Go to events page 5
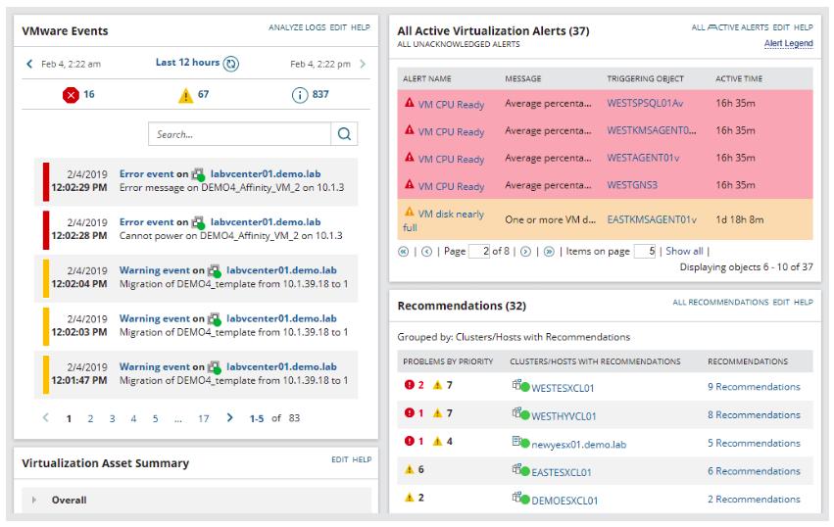Image resolution: width=834 pixels, height=527 pixels. [155, 419]
